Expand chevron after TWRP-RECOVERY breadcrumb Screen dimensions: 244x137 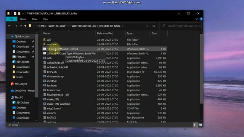point(123,26)
